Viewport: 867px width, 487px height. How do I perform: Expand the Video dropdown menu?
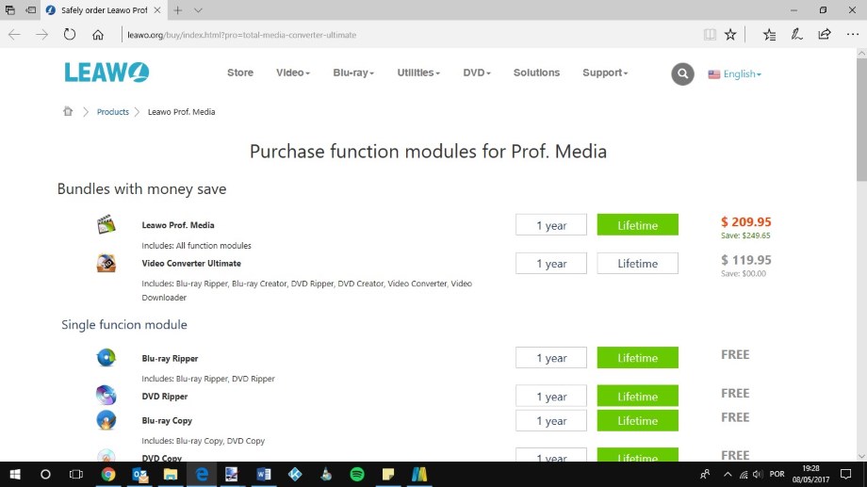pos(292,73)
